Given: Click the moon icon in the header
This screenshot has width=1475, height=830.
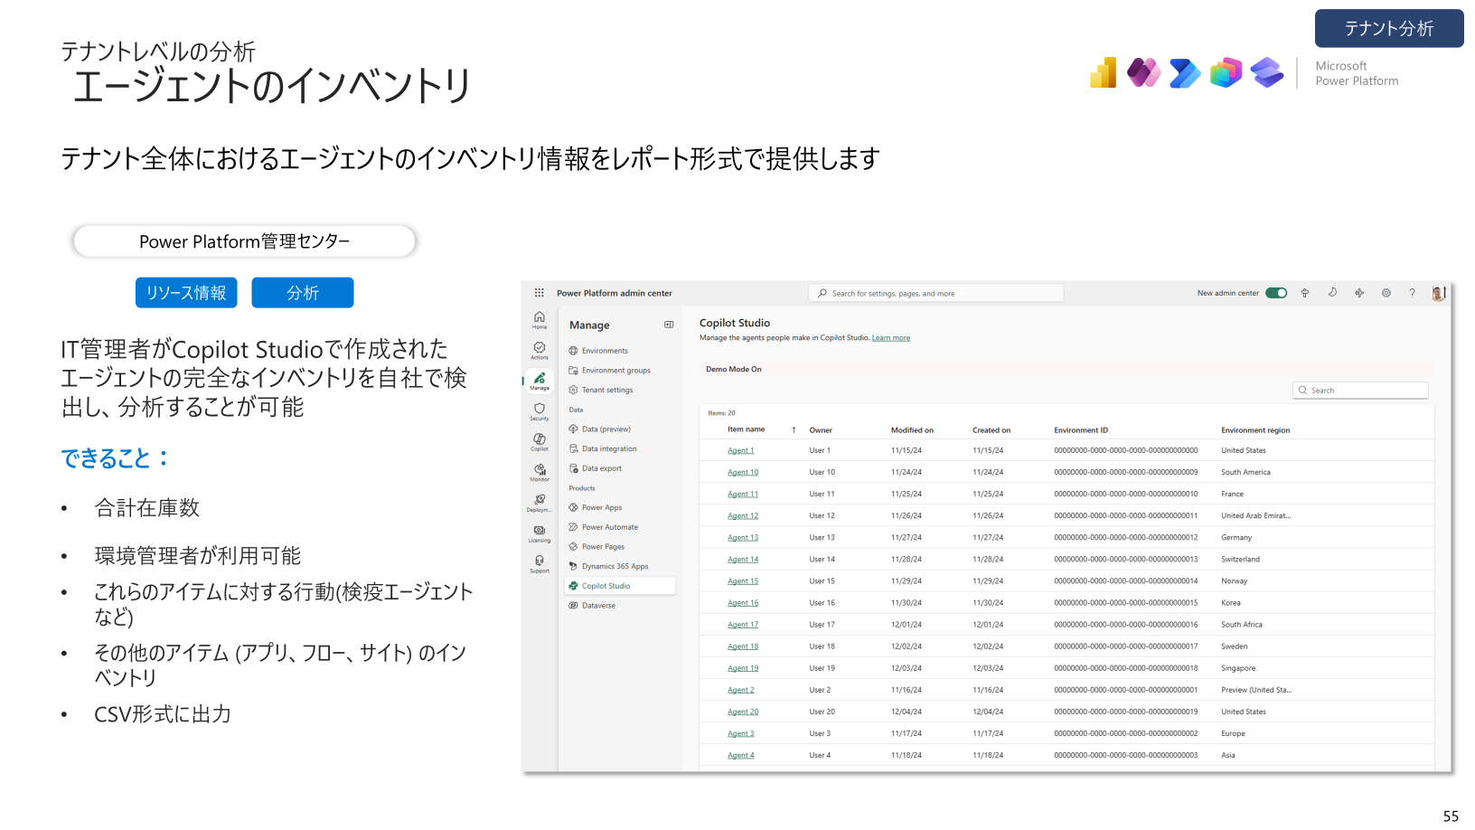Looking at the screenshot, I should click(x=1332, y=293).
